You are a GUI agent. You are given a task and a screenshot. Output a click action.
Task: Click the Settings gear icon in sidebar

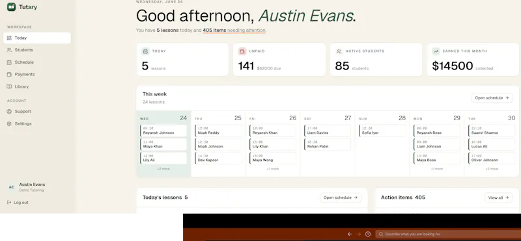(9, 123)
